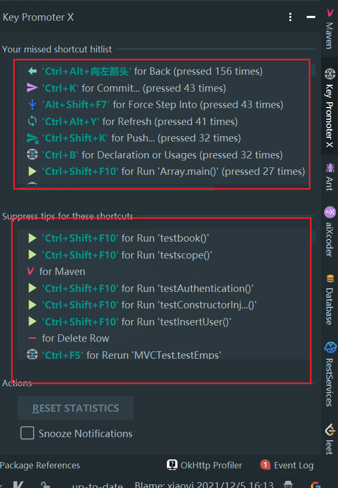Click the Force Step Into down-arrow icon

(x=32, y=104)
